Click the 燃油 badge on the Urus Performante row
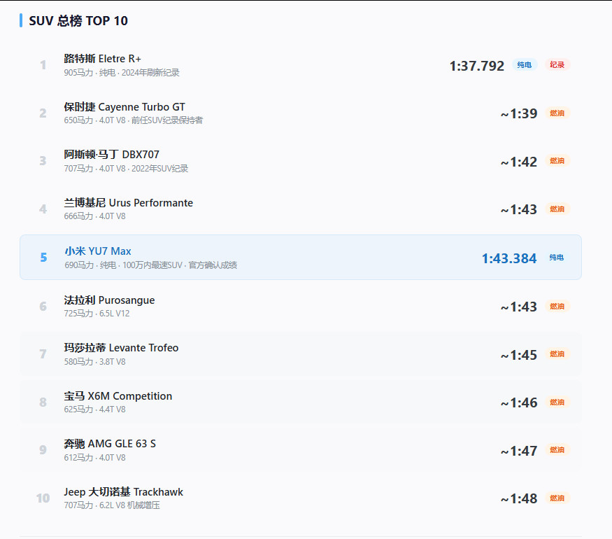This screenshot has width=612, height=539. (557, 209)
